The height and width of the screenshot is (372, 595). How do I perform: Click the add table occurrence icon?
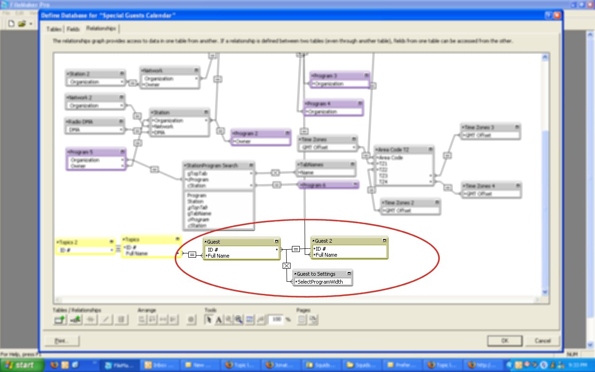pyautogui.click(x=59, y=319)
